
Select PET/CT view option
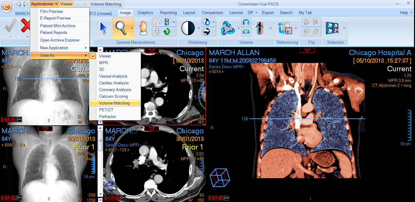pos(115,110)
